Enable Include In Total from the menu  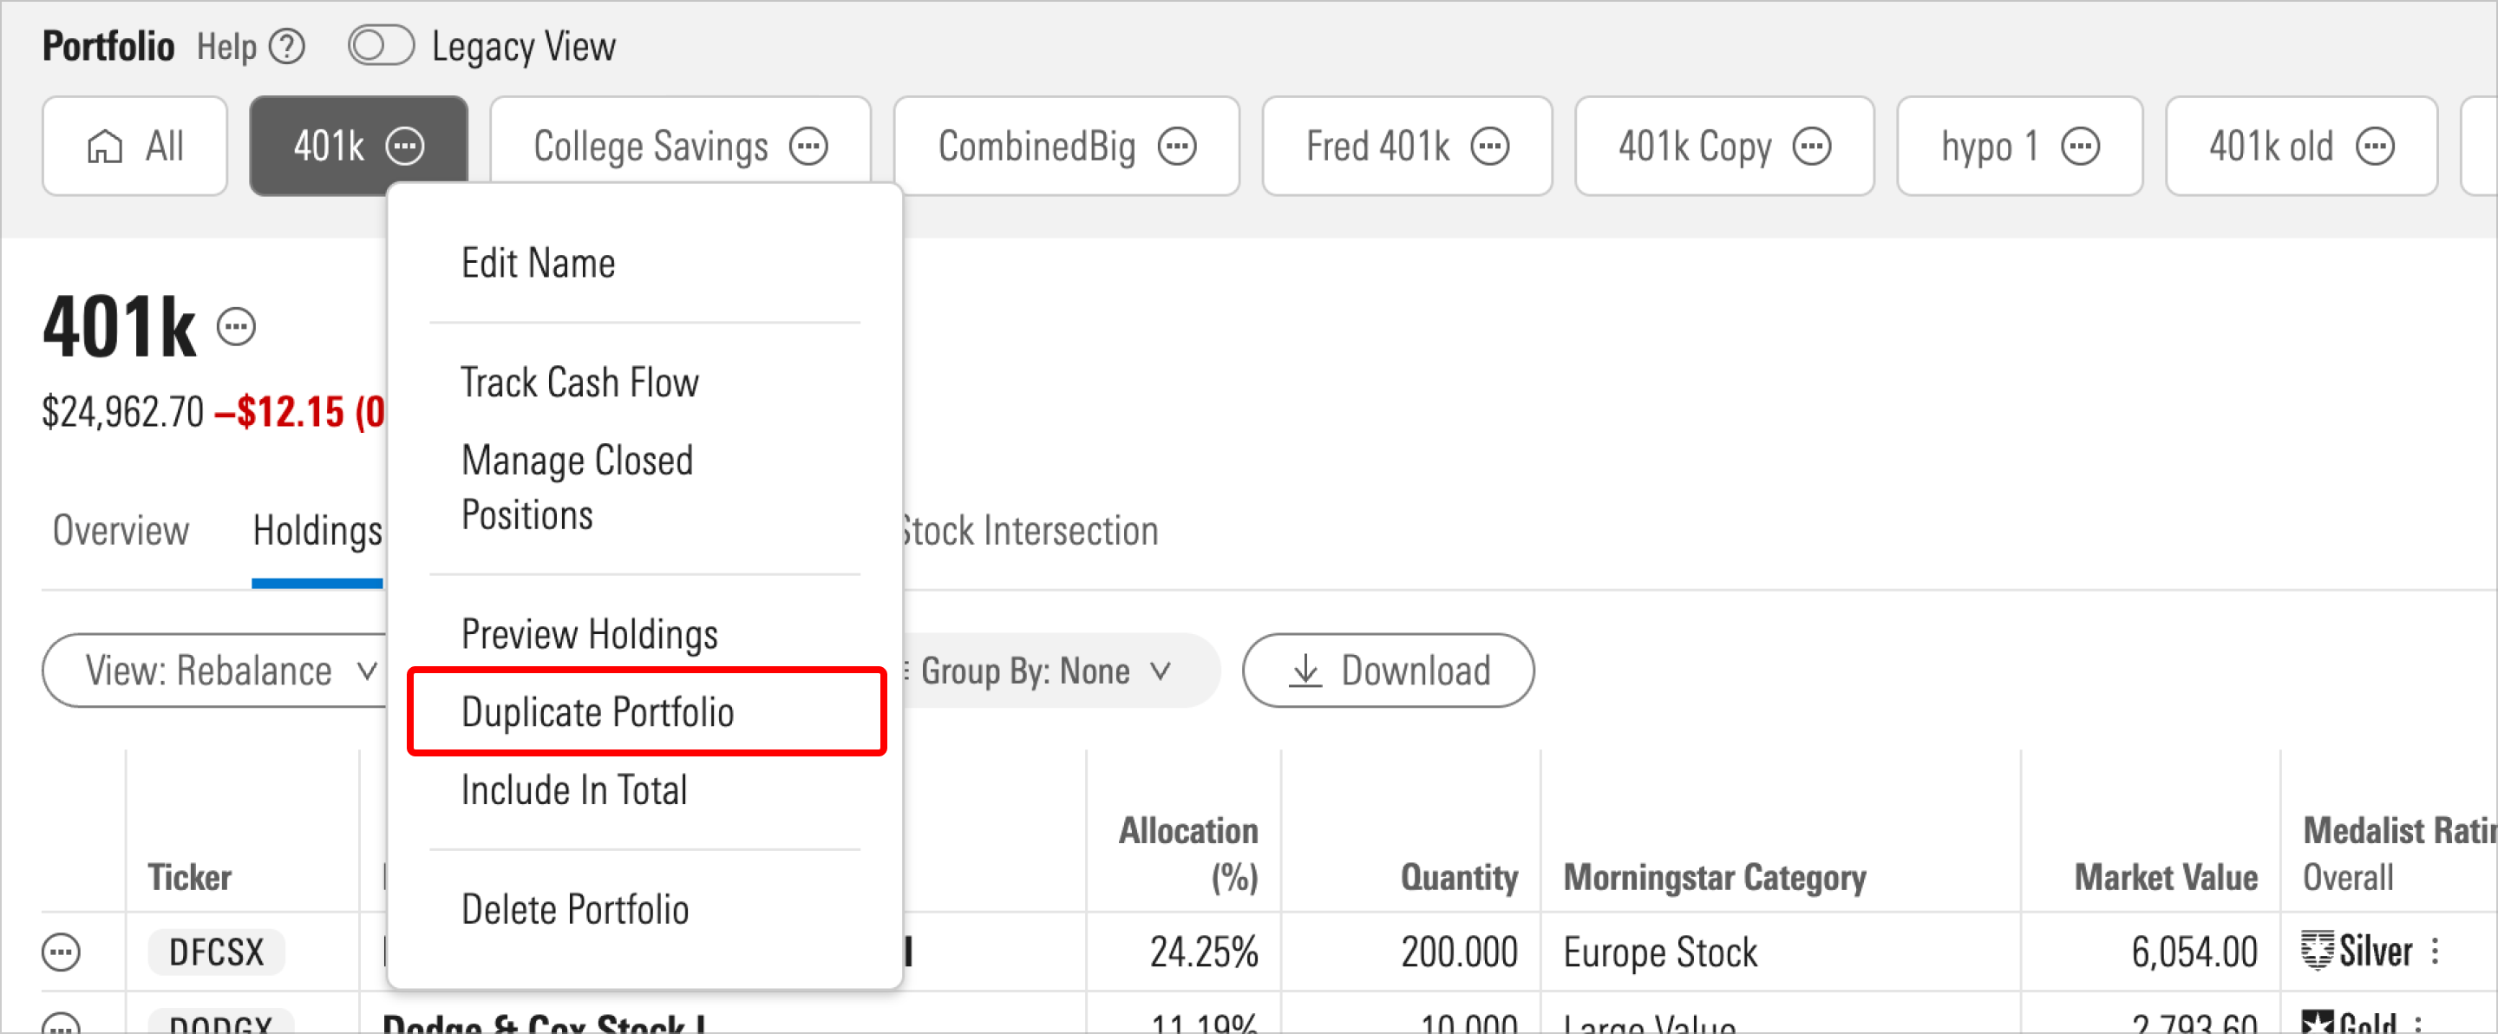pyautogui.click(x=574, y=789)
